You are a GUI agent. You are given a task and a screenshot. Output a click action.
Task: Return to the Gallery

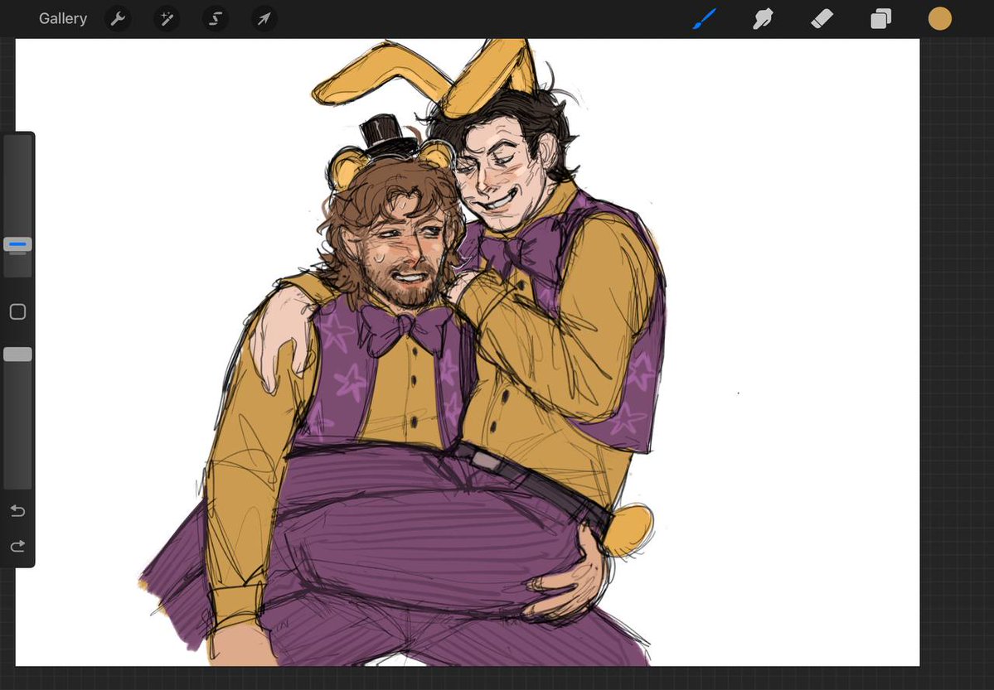[x=63, y=18]
